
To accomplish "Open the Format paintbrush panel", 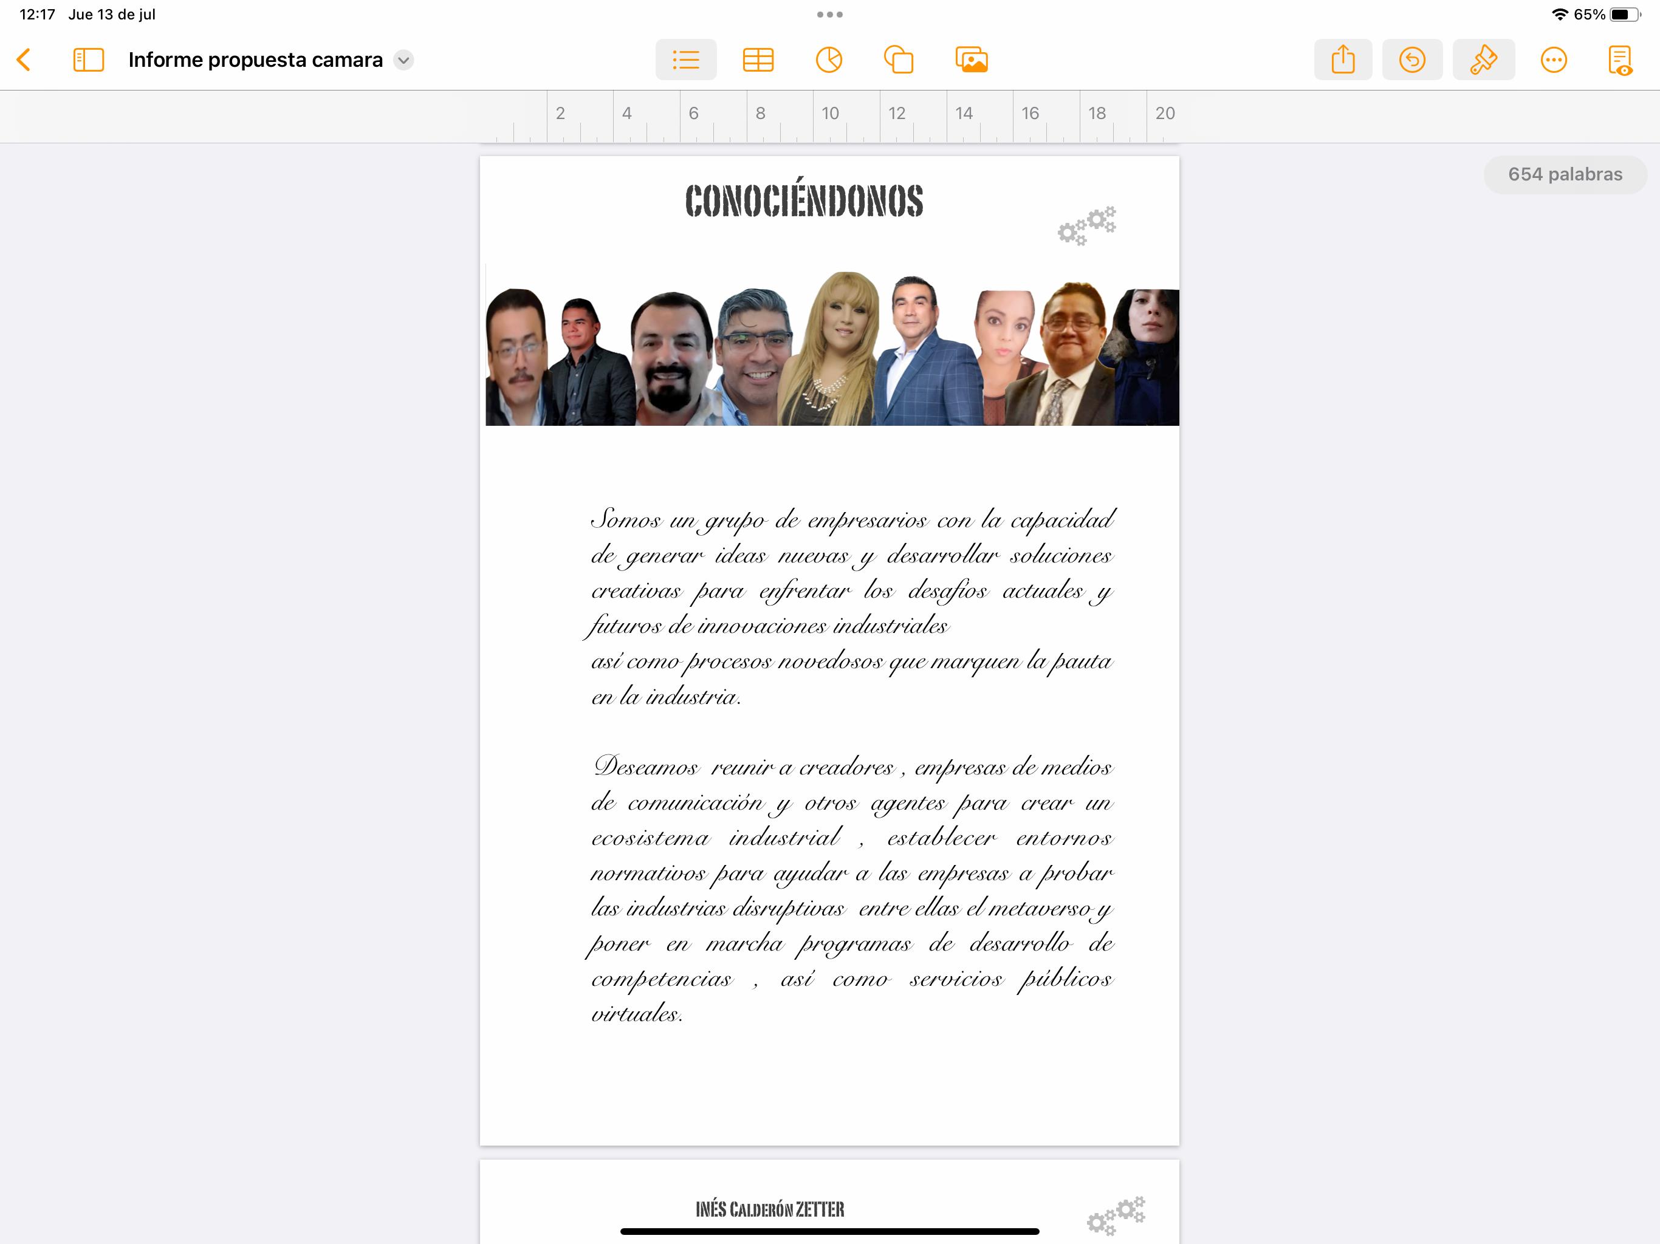I will pos(1483,60).
